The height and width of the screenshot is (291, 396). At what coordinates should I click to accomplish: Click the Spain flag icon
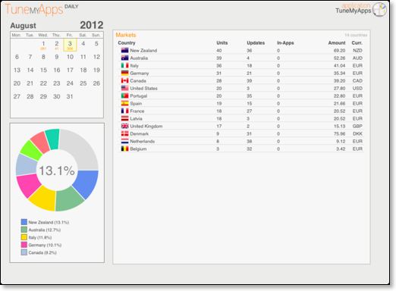tap(124, 103)
